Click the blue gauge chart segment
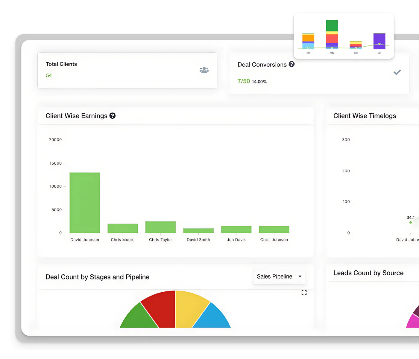419x359 pixels. [212, 317]
